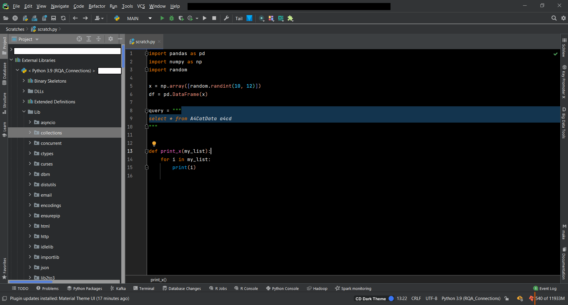Image resolution: width=568 pixels, height=305 pixels.
Task: Run with coverage icon
Action: pyautogui.click(x=181, y=18)
